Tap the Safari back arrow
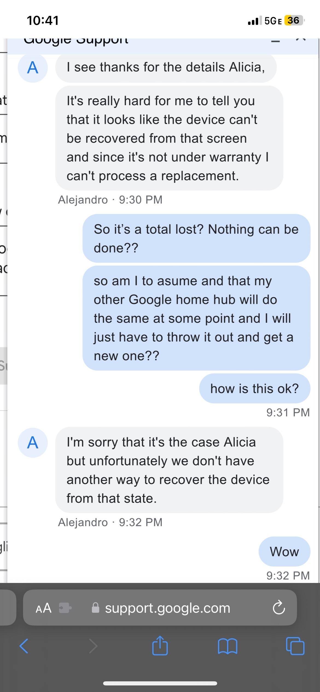320x692 pixels. point(24,646)
